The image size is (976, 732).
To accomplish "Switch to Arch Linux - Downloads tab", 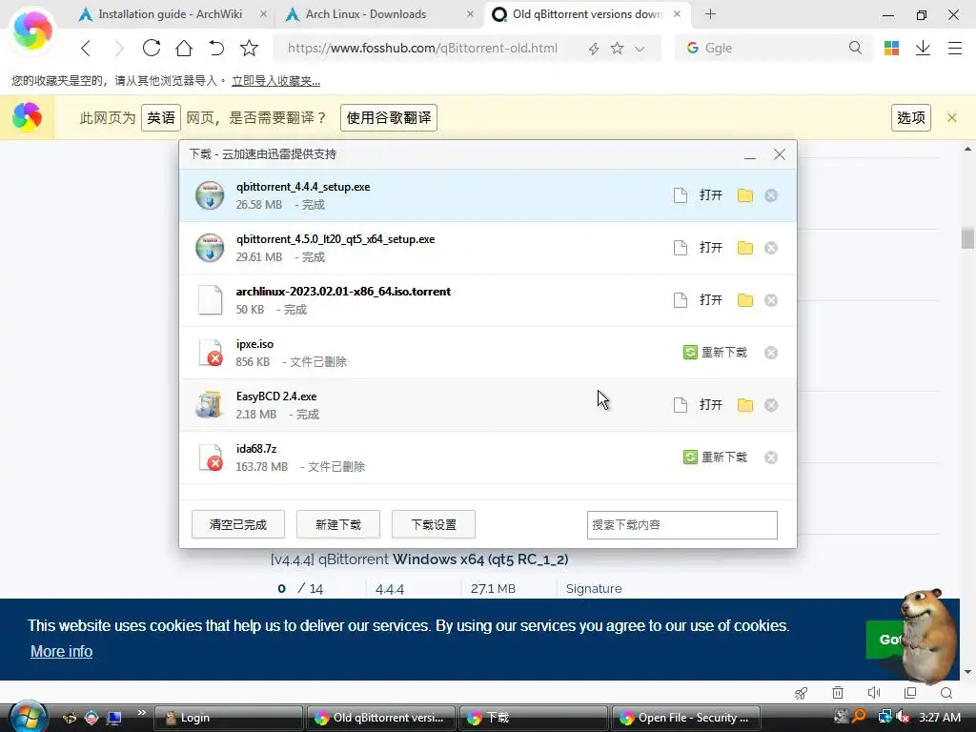I will [x=378, y=13].
